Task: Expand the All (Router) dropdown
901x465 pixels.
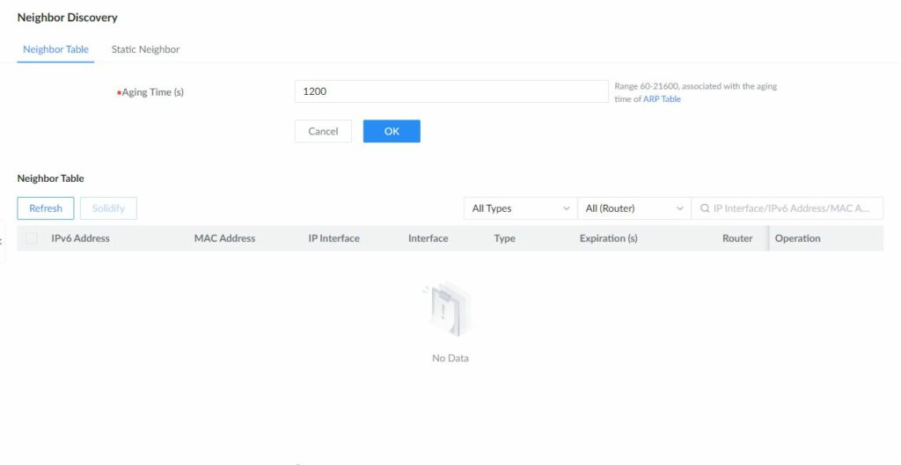Action: [634, 208]
